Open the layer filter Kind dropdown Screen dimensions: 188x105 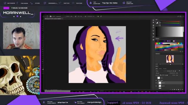(x=160, y=71)
